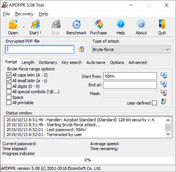176x172 pixels.
Task: Switch to the Advanced tab
Action: (138, 62)
